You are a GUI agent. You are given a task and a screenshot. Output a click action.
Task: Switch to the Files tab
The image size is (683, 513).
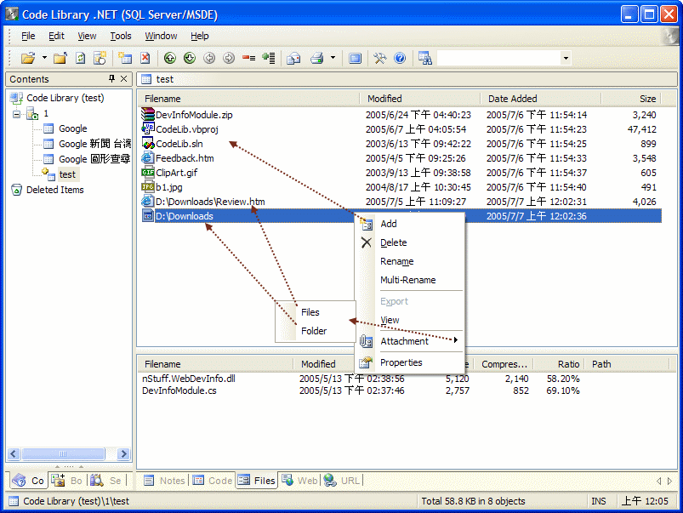coord(257,481)
